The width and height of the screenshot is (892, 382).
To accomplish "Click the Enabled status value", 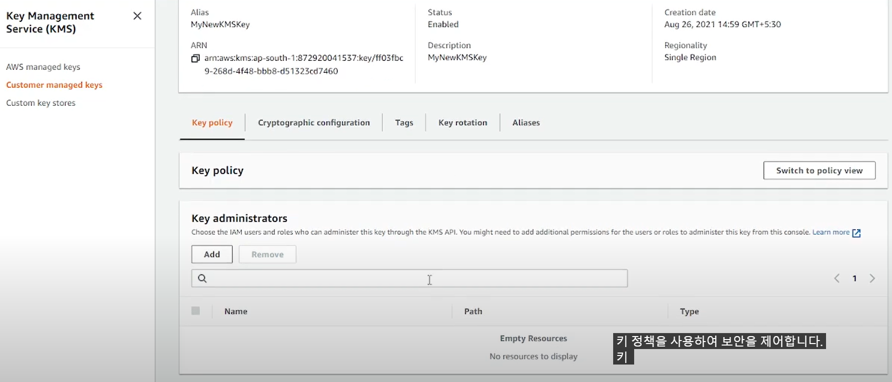I will [x=443, y=24].
